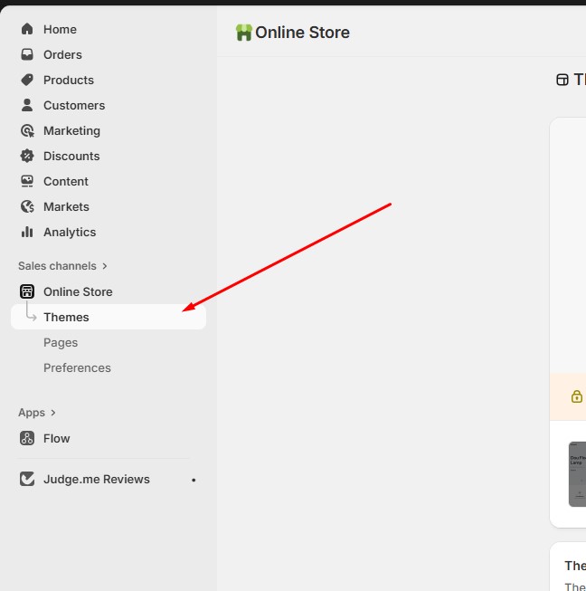
Task: Click the theme preview thumbnail
Action: point(577,473)
